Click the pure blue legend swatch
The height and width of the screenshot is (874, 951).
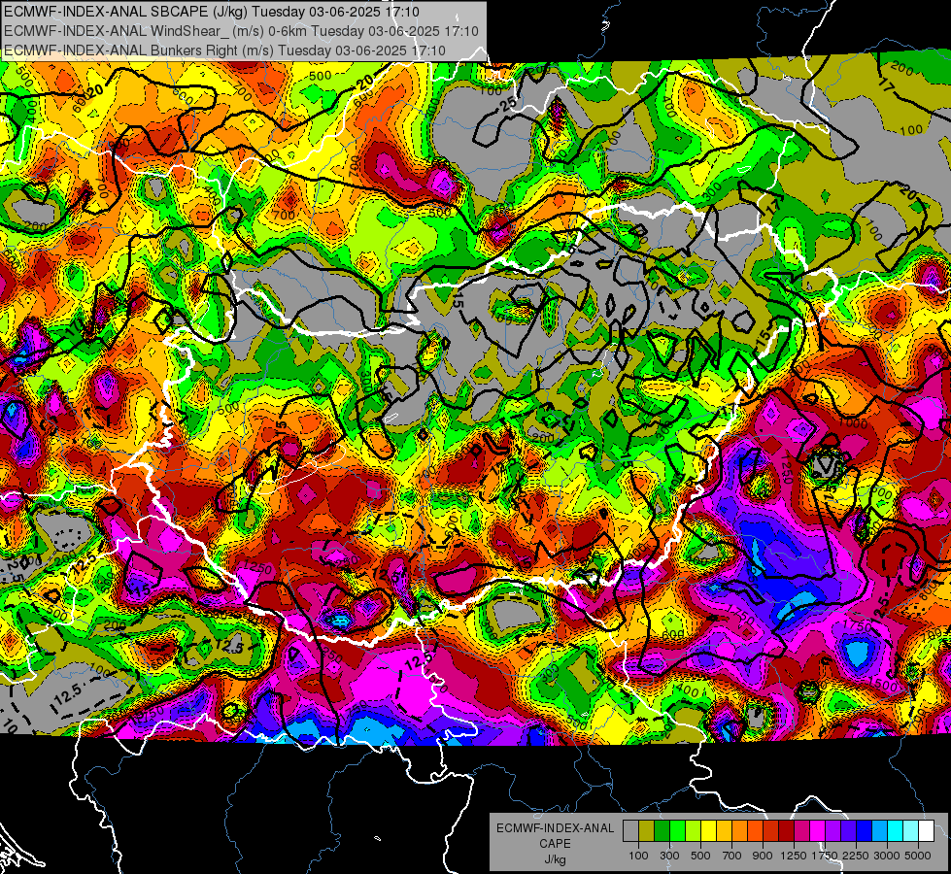point(864,831)
